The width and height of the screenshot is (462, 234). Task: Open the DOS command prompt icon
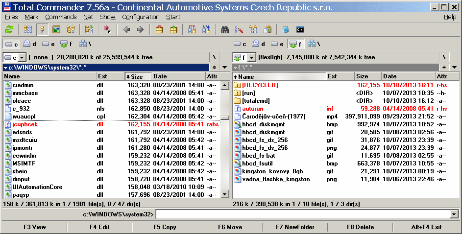(300, 29)
